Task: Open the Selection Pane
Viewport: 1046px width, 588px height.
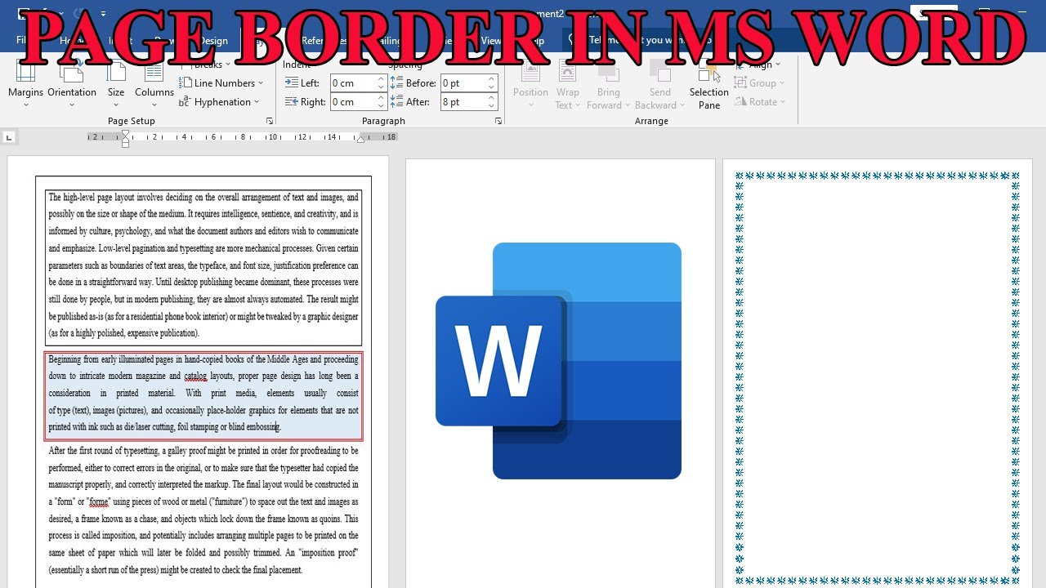Action: 709,87
